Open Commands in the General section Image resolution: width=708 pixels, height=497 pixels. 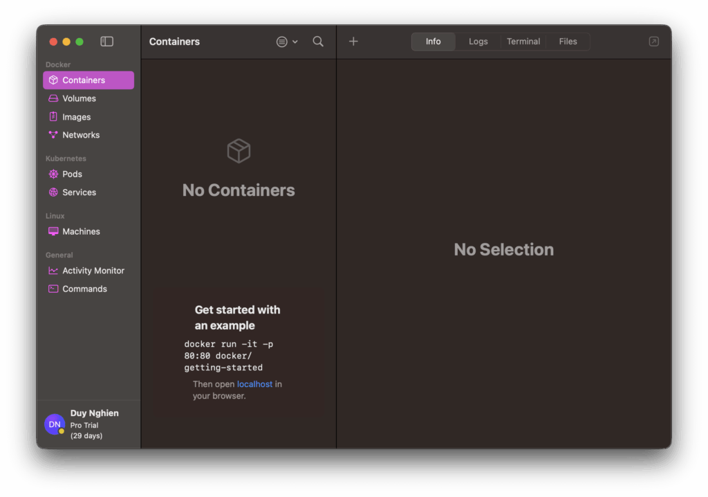[84, 289]
